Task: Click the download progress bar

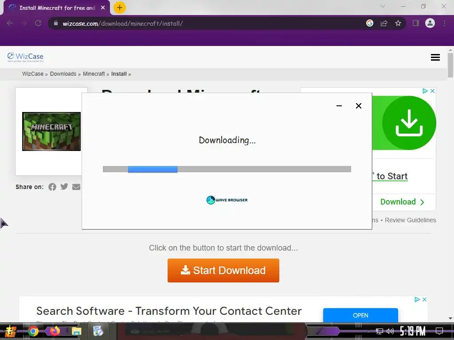Action: (x=227, y=169)
